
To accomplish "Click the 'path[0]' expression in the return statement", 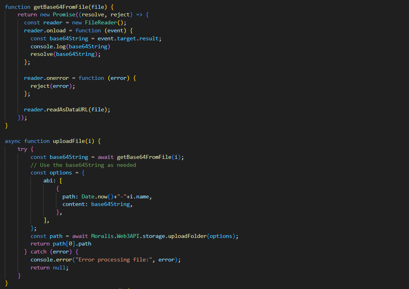I will click(64, 244).
